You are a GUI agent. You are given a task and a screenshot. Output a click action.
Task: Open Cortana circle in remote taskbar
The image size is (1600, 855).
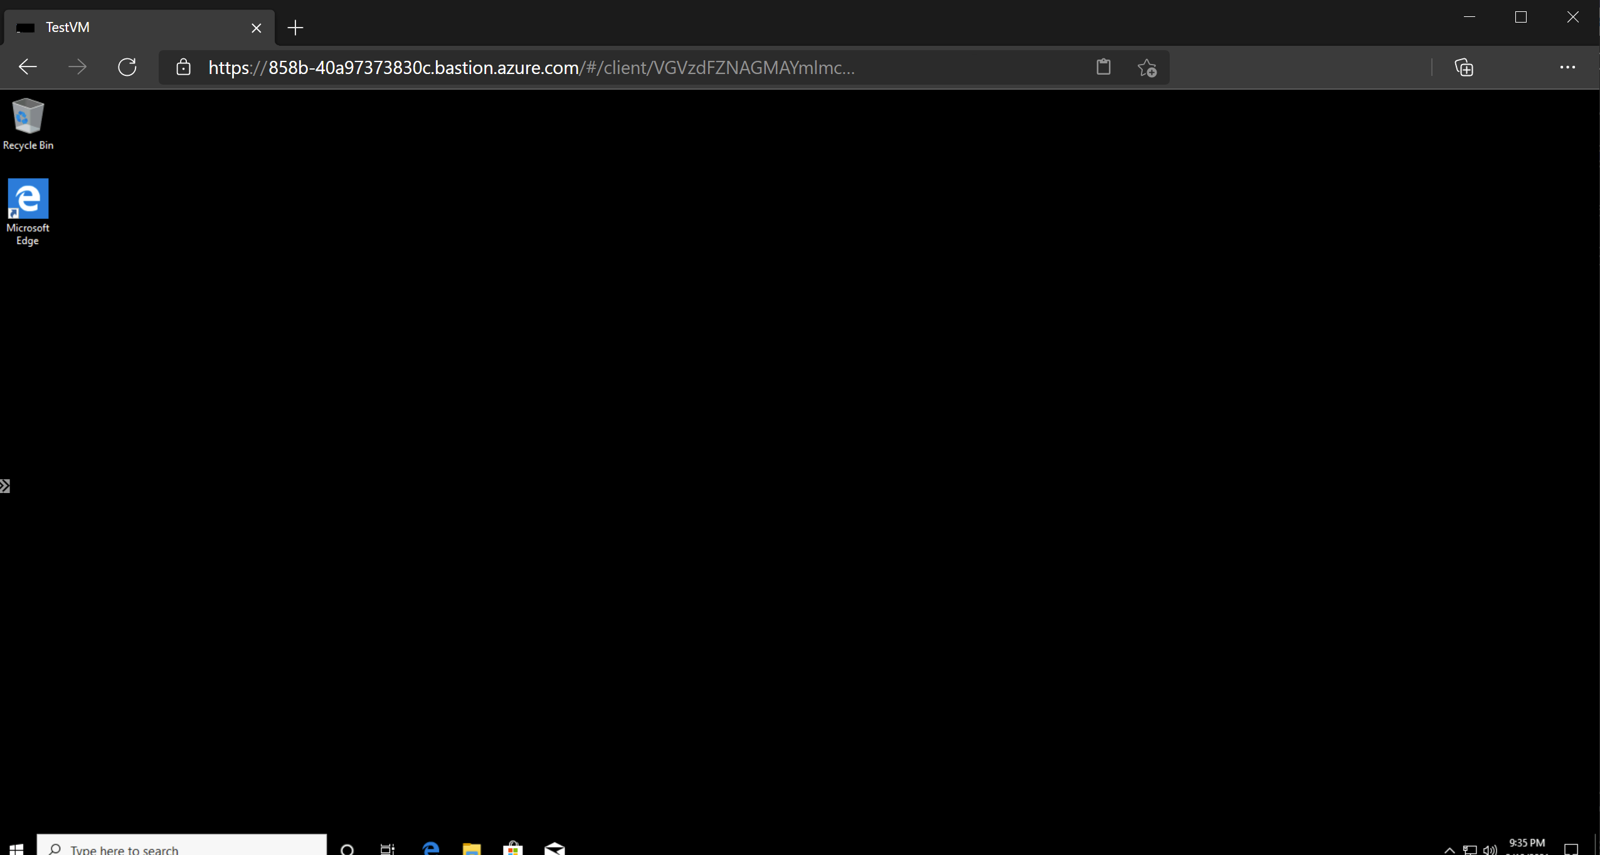pos(347,849)
